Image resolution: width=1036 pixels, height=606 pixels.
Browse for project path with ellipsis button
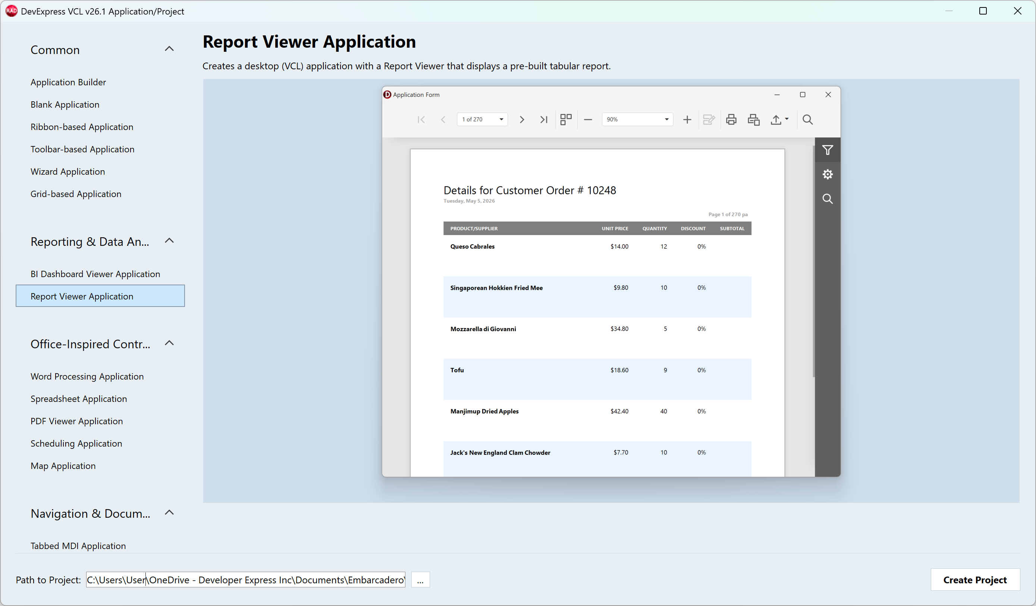tap(420, 580)
